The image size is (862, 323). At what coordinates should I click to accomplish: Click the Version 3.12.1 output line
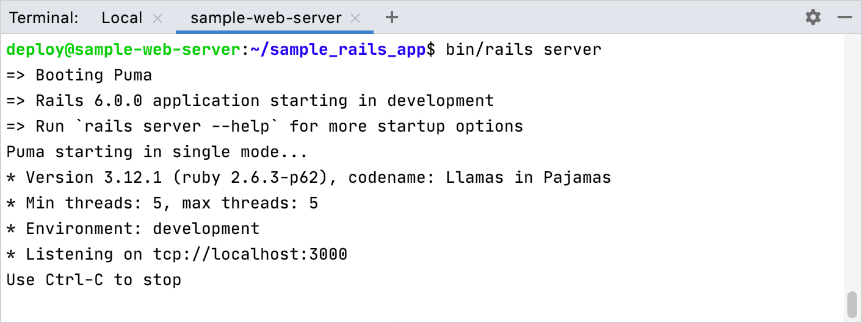tap(308, 178)
